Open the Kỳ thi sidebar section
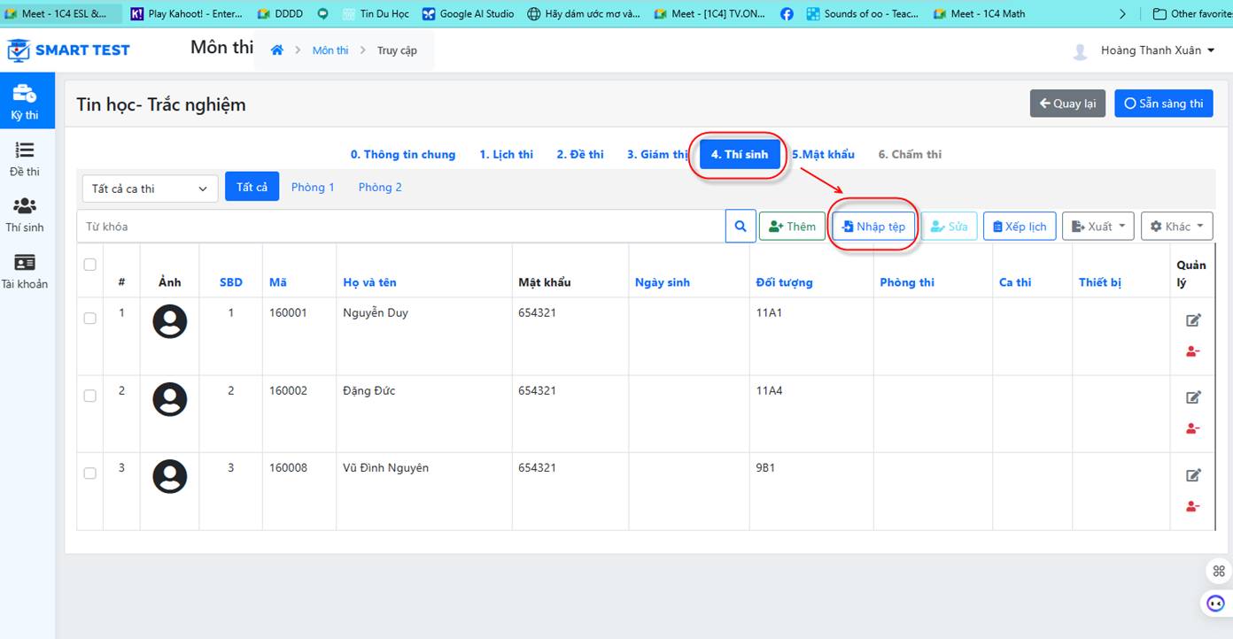The width and height of the screenshot is (1233, 639). [x=25, y=104]
